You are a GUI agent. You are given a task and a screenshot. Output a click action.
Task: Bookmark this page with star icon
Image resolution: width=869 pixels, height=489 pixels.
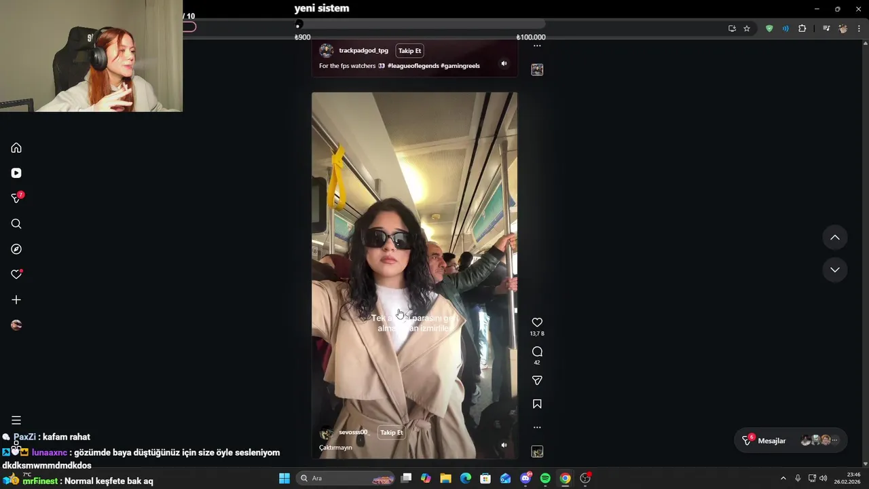pos(747,29)
